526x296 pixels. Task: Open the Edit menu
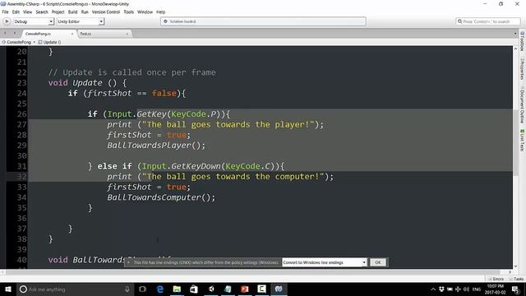(16, 12)
